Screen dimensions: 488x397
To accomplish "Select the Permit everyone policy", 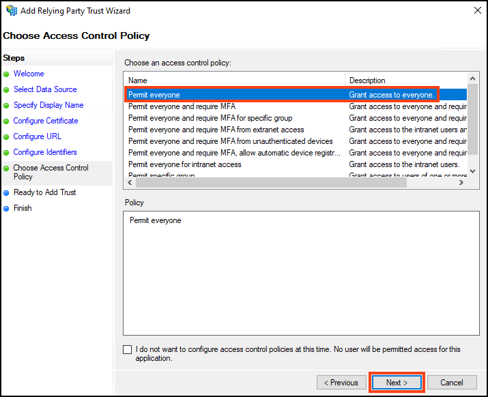I will tap(296, 95).
